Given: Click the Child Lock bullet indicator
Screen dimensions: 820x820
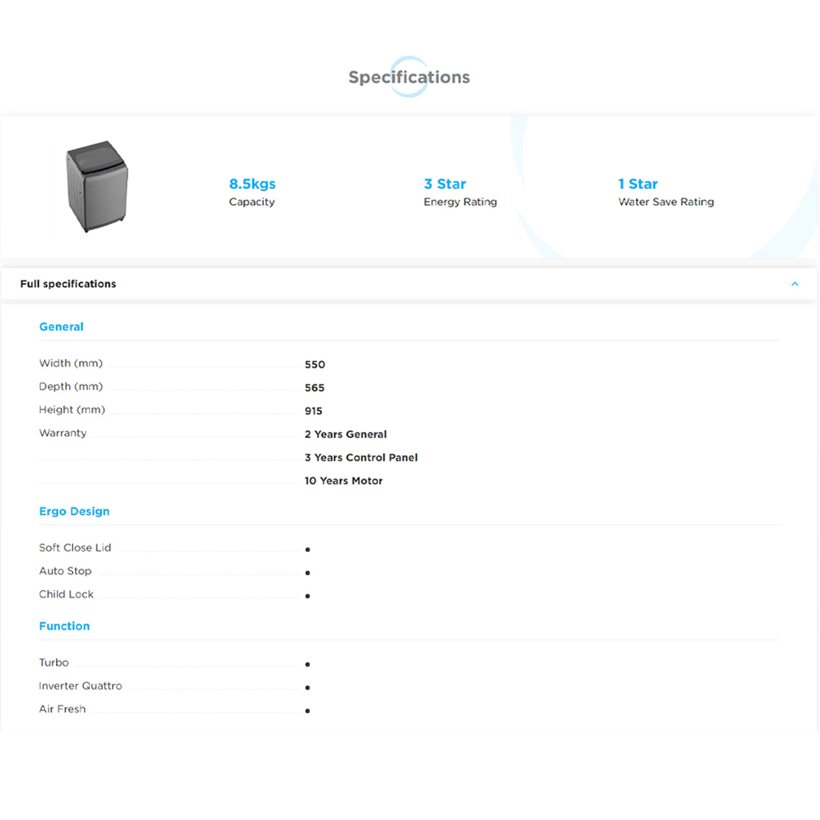Looking at the screenshot, I should tap(307, 597).
